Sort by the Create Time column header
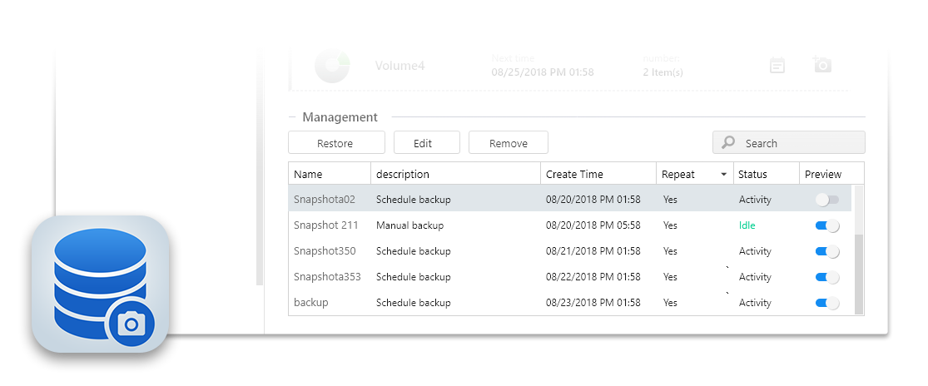Image resolution: width=928 pixels, height=386 pixels. (x=574, y=174)
